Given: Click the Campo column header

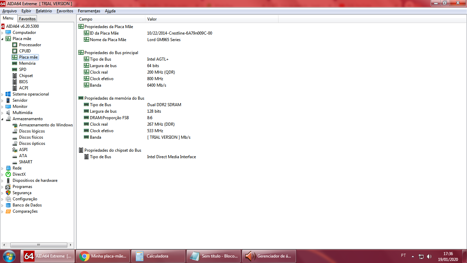Looking at the screenshot, I should tap(111, 19).
